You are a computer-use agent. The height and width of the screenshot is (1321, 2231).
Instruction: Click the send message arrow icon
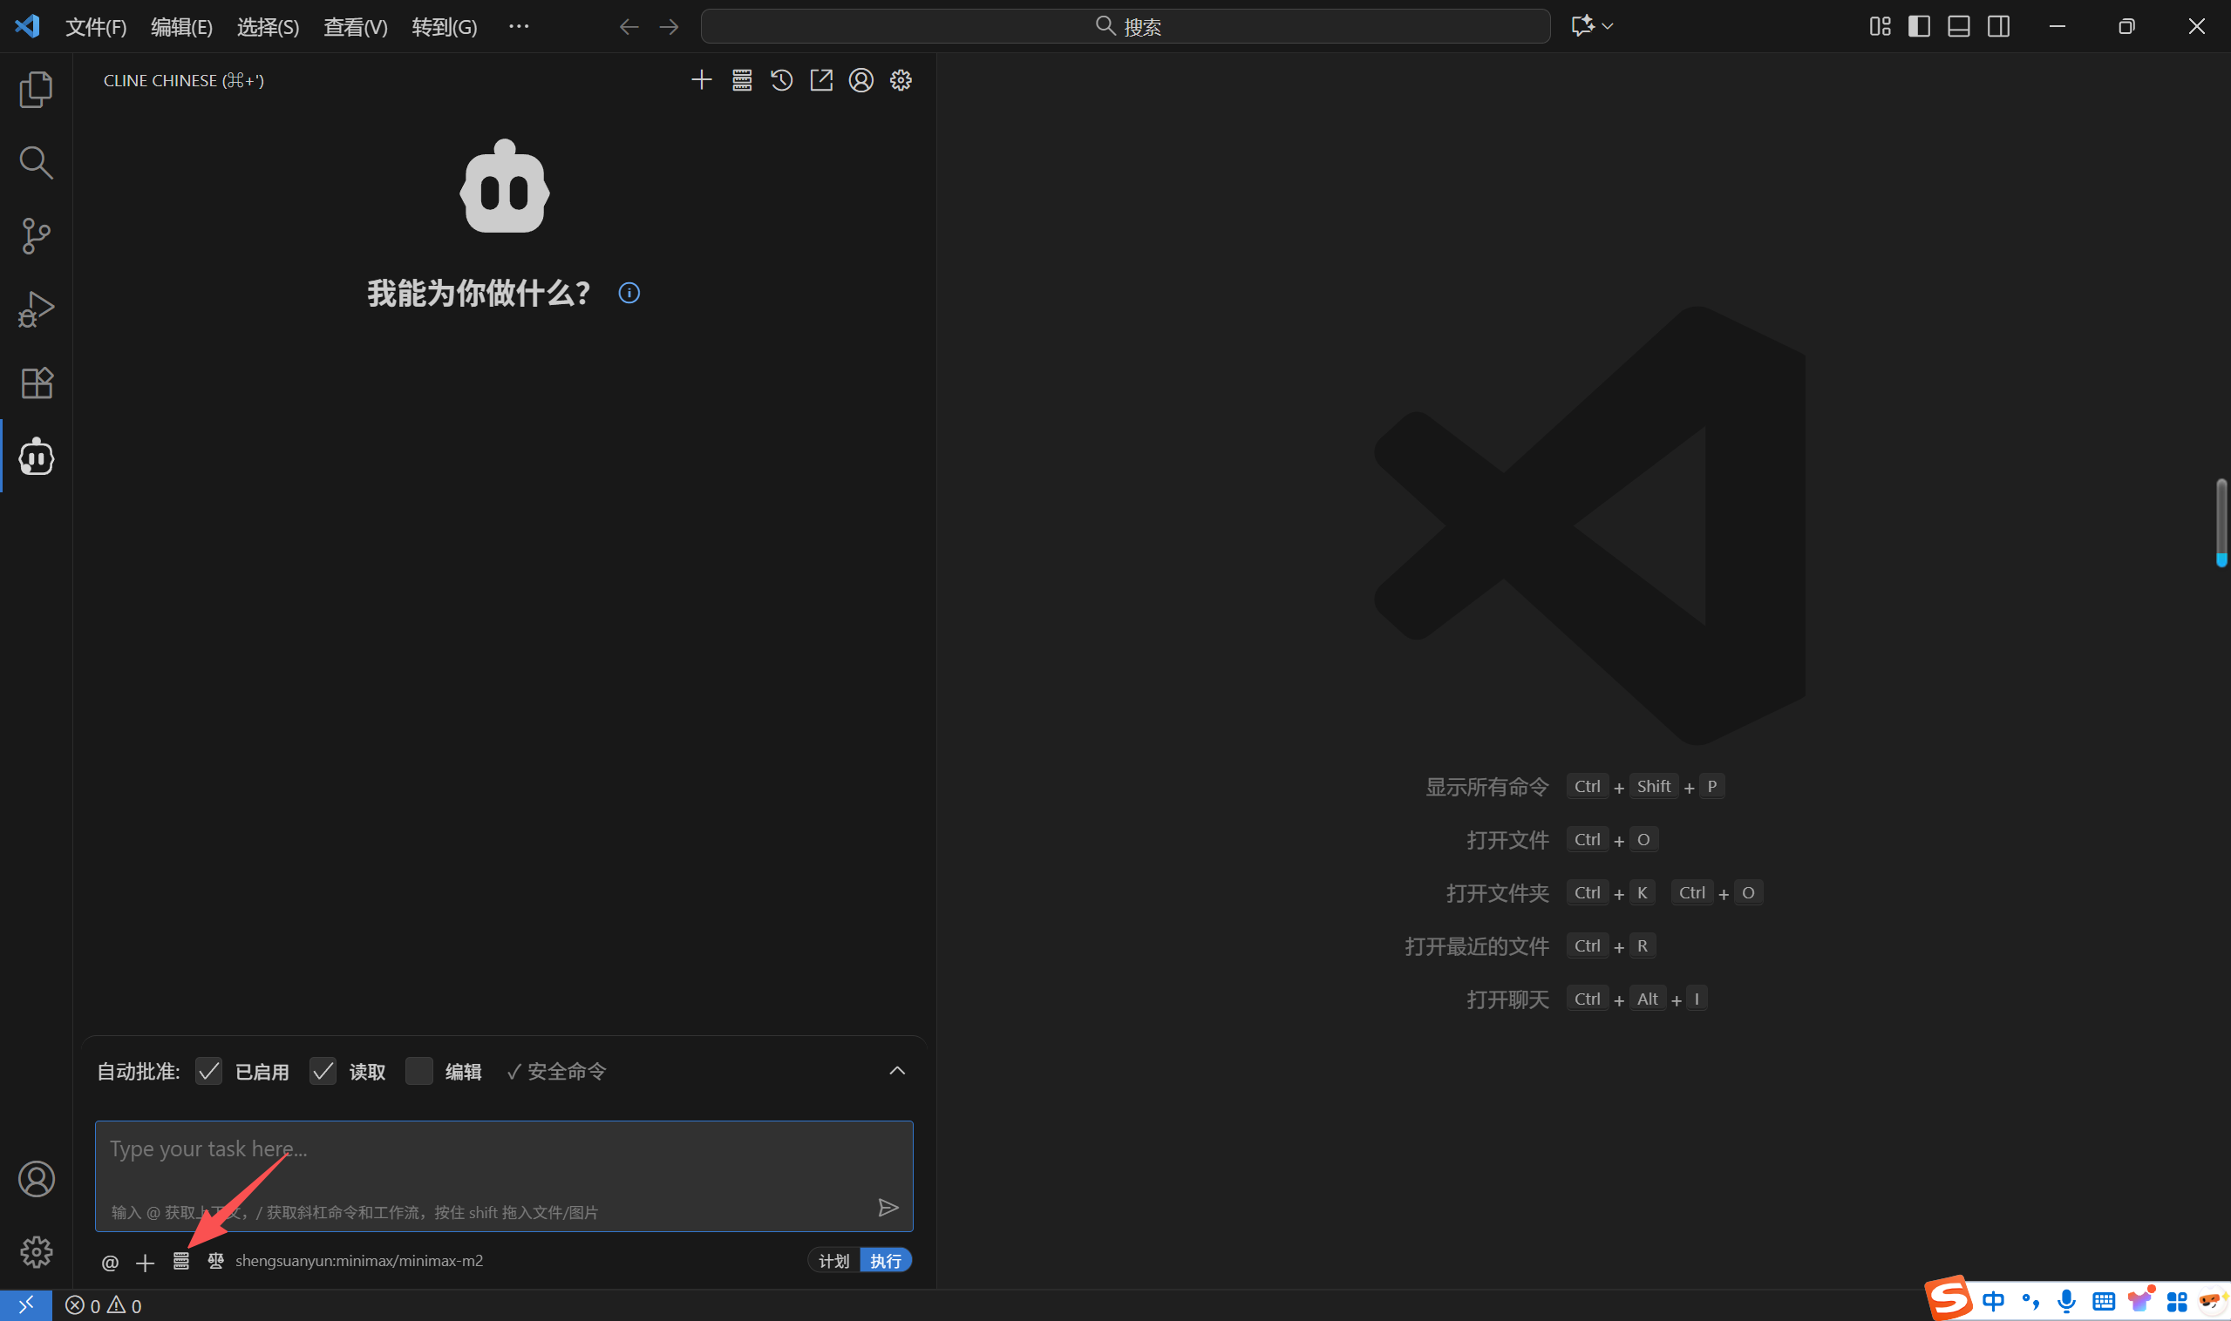887,1207
